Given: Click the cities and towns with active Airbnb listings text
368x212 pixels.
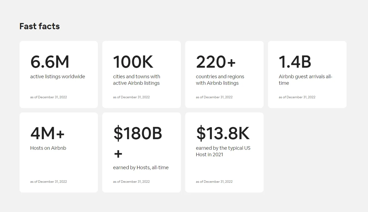Looking at the screenshot, I should click(x=137, y=80).
